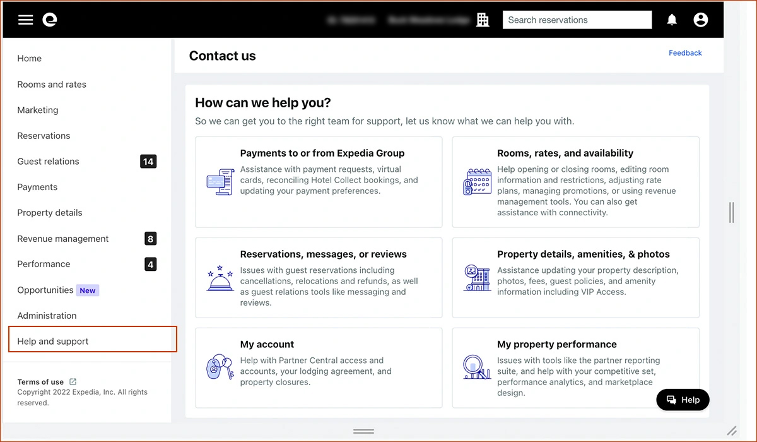Focus the Search reservations field
757x442 pixels.
577,20
